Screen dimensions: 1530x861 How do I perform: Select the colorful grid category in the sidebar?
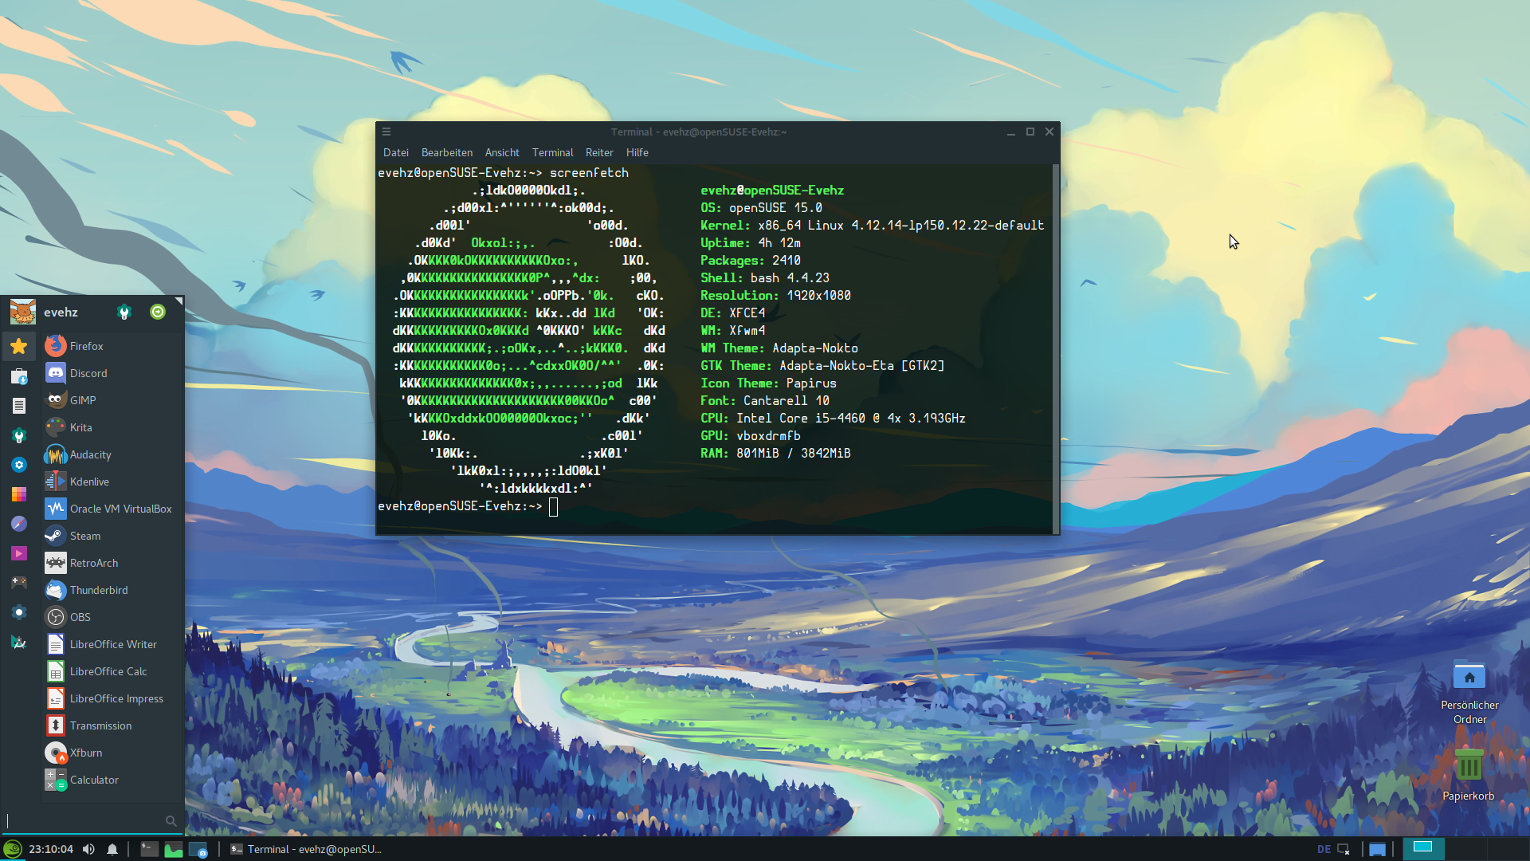19,494
